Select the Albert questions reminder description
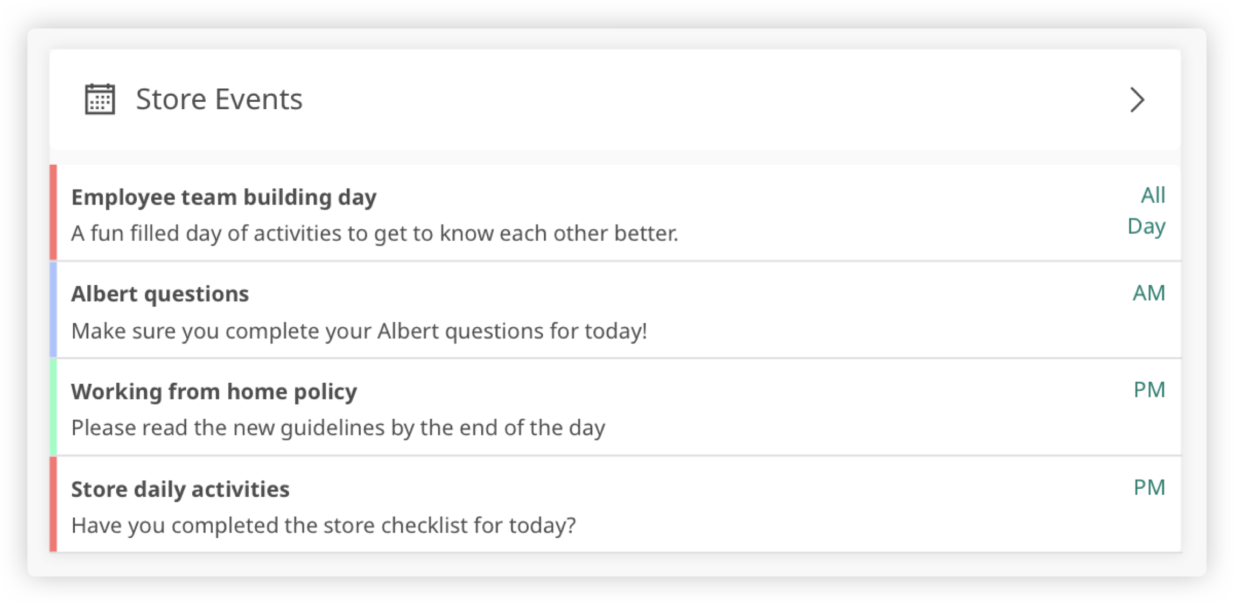Image resolution: width=1234 pixels, height=605 pixels. (x=359, y=331)
